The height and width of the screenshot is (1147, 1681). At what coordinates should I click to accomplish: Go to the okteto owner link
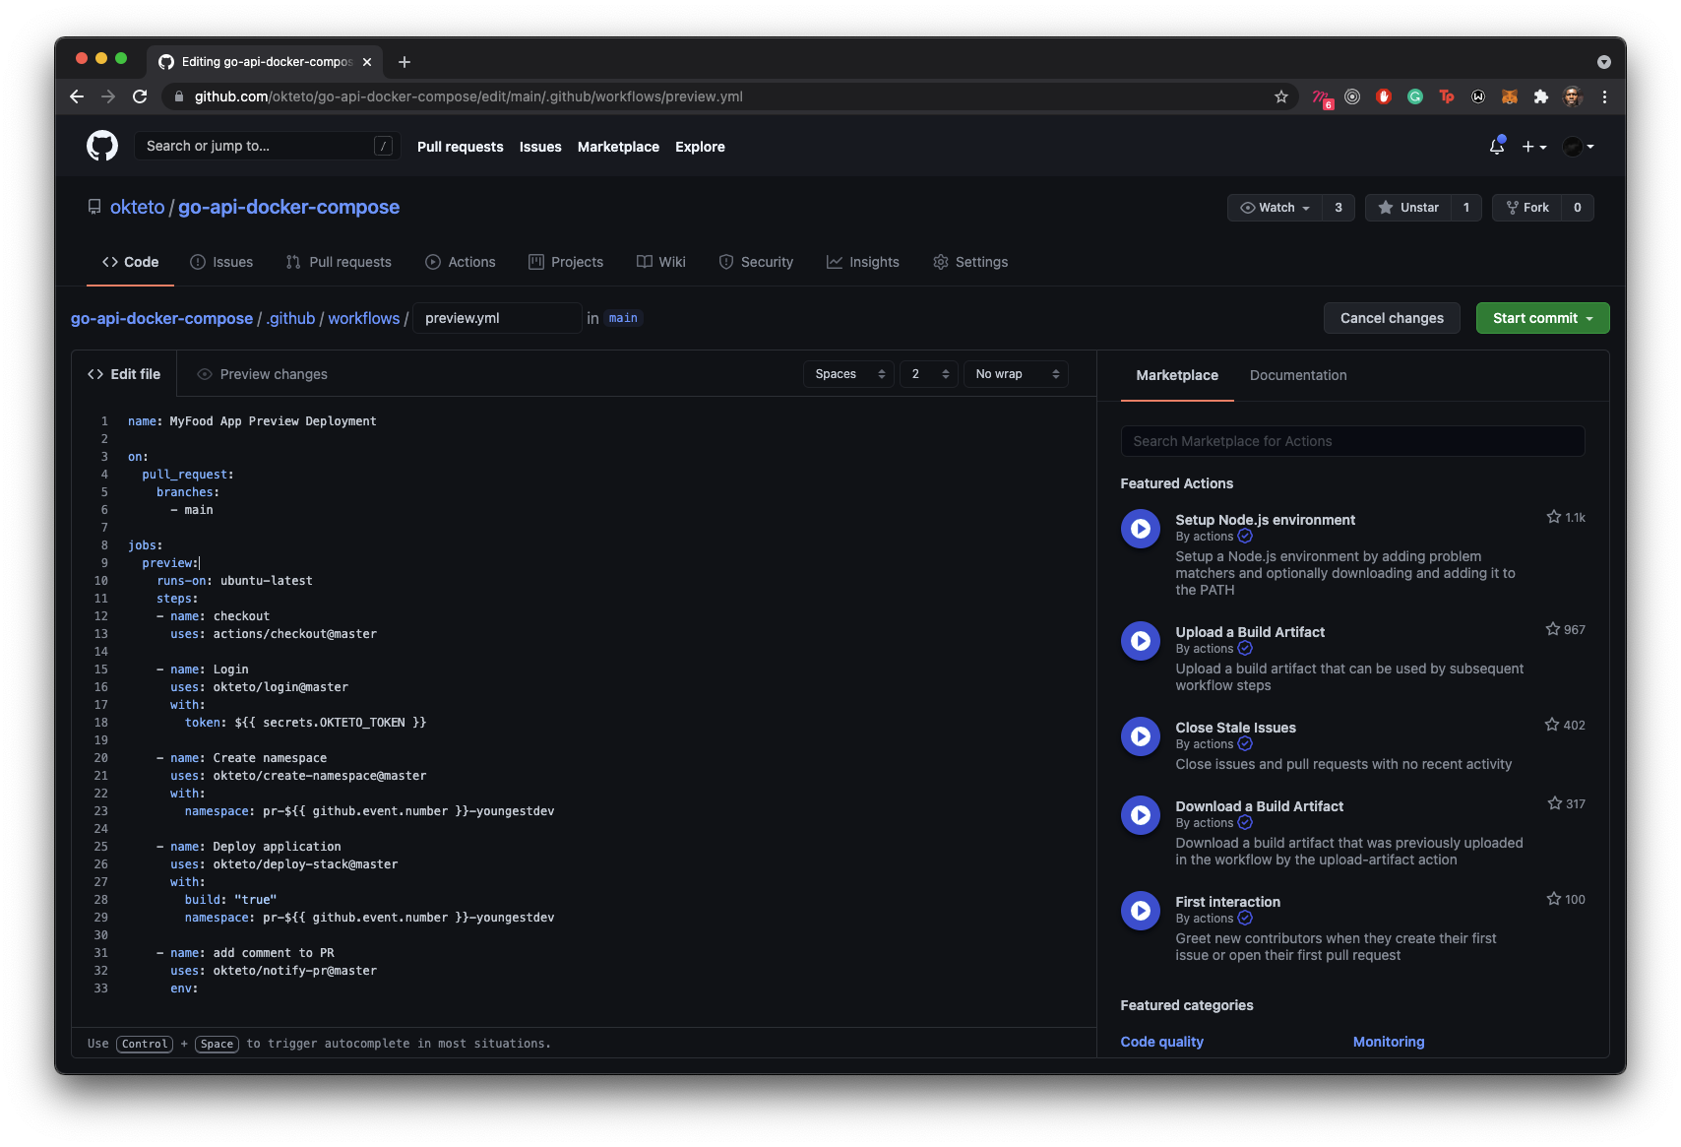(x=138, y=207)
